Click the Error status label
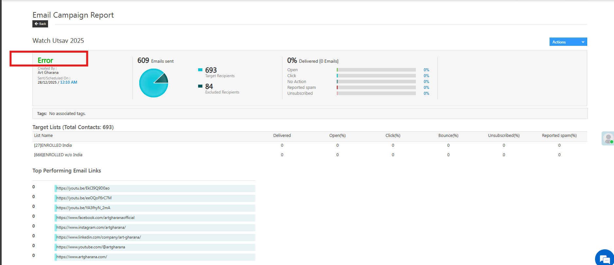This screenshot has width=614, height=265. click(45, 60)
